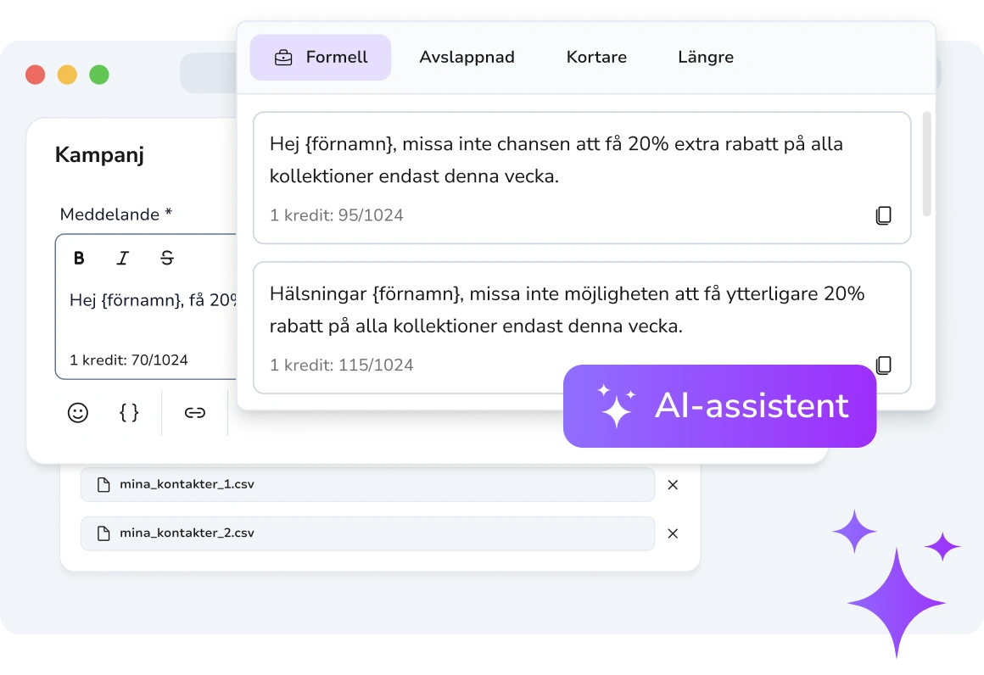The width and height of the screenshot is (984, 675).
Task: Apply strikethrough formatting to the message
Action: (x=167, y=258)
